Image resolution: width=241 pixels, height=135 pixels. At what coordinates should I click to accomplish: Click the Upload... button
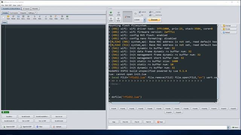coord(59,127)
